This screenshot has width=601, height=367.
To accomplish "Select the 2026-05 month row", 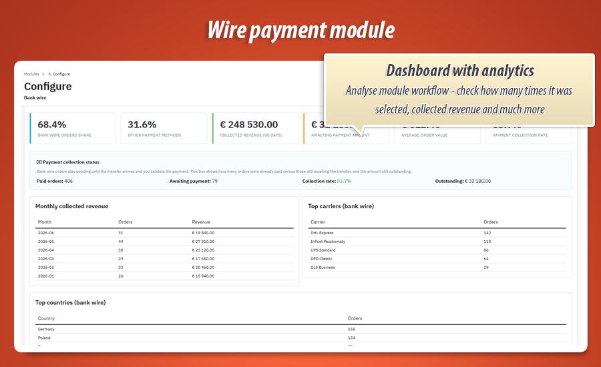I will (164, 242).
